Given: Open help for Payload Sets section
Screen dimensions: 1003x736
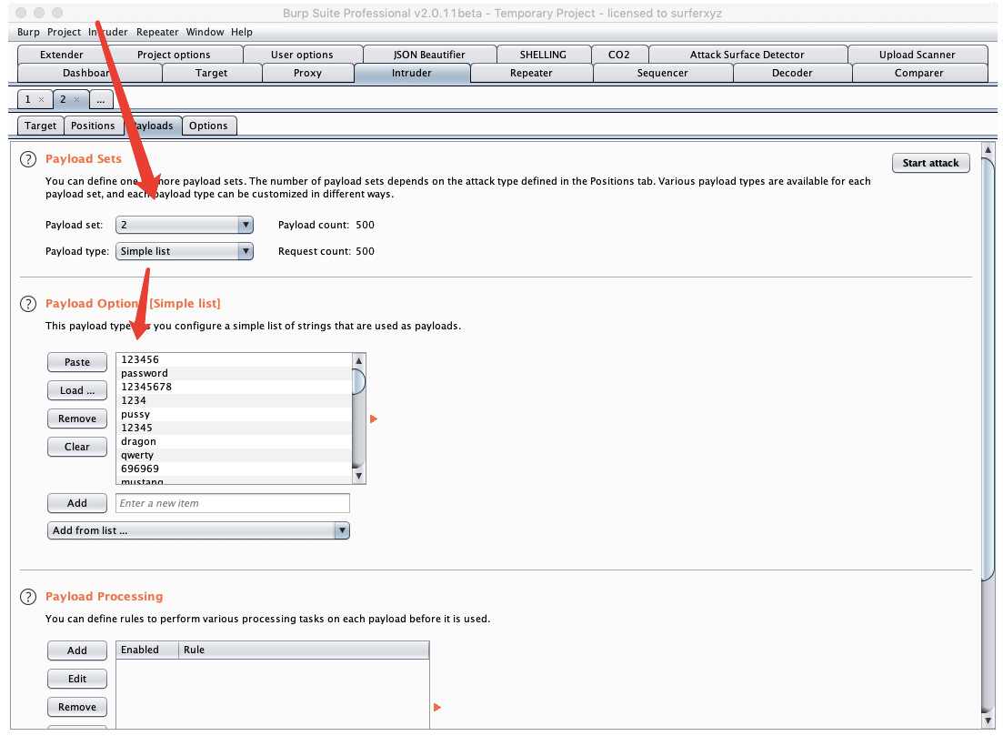Looking at the screenshot, I should pyautogui.click(x=28, y=159).
